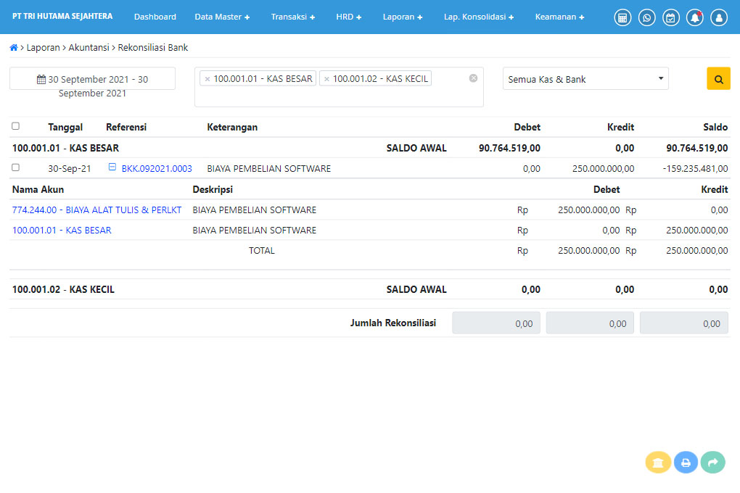
Task: Click the 100.001.02 - KAS KECIL group header
Action: [63, 290]
